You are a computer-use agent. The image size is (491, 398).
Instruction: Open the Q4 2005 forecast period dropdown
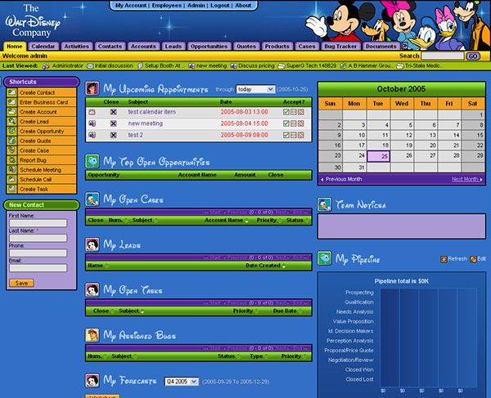tap(182, 382)
